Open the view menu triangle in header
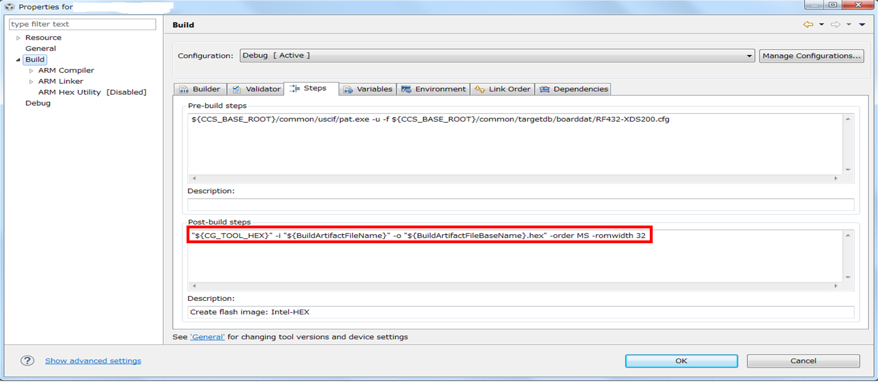The width and height of the screenshot is (878, 382). click(862, 25)
